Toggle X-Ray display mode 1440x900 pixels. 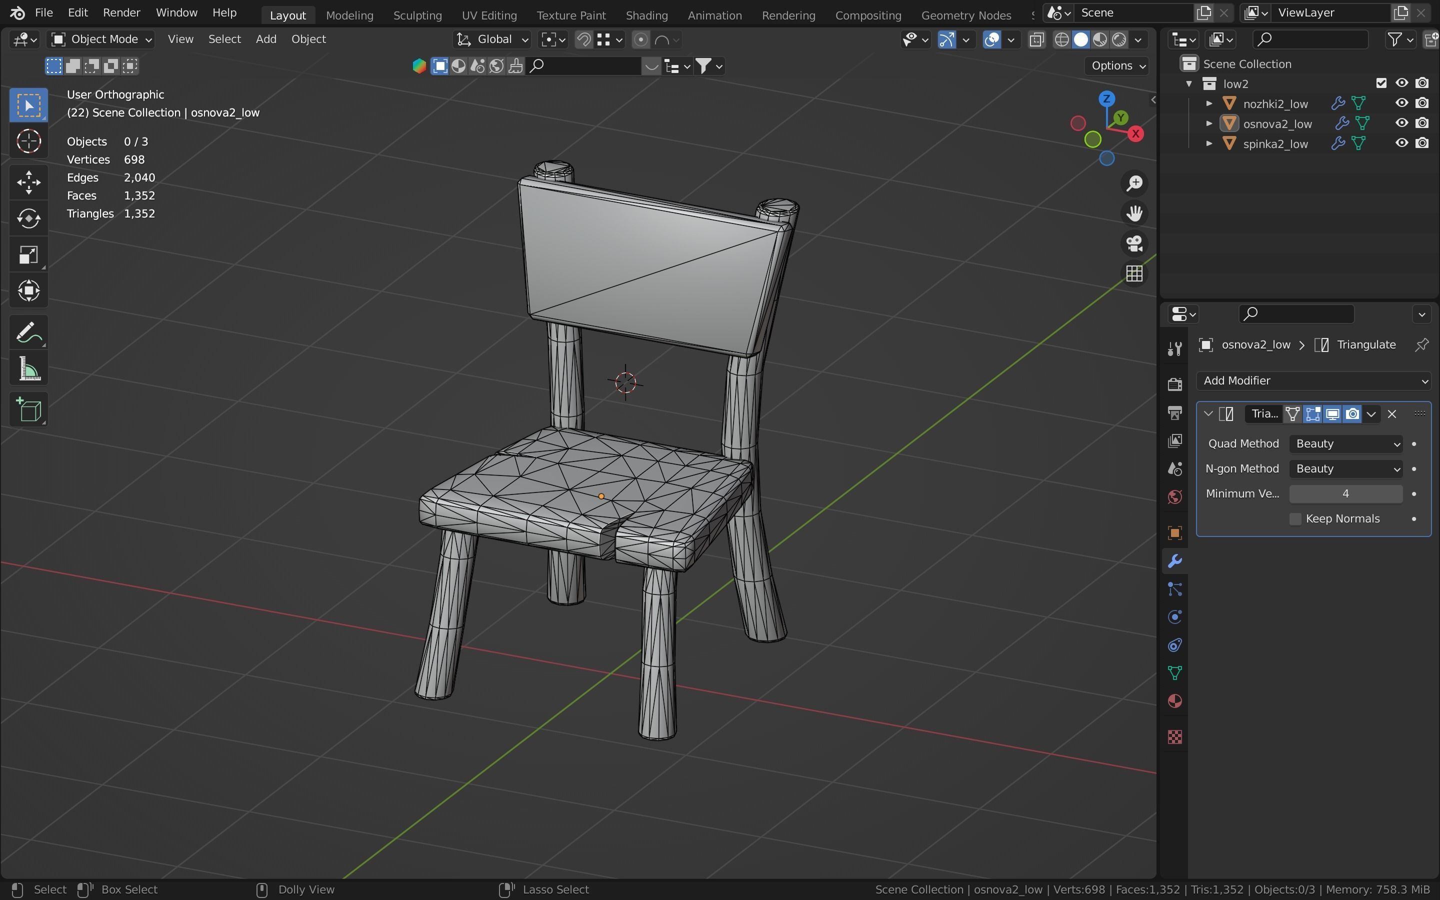click(1036, 40)
